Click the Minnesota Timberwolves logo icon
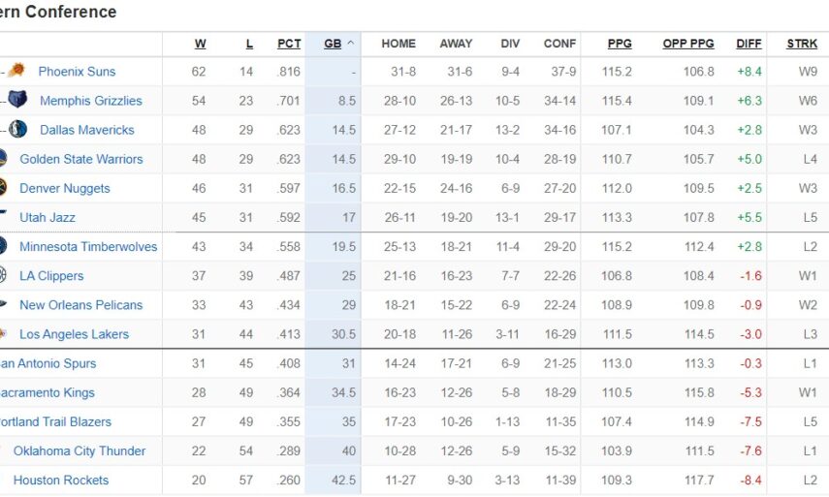Screen dimensions: 829x497 click(x=3, y=246)
